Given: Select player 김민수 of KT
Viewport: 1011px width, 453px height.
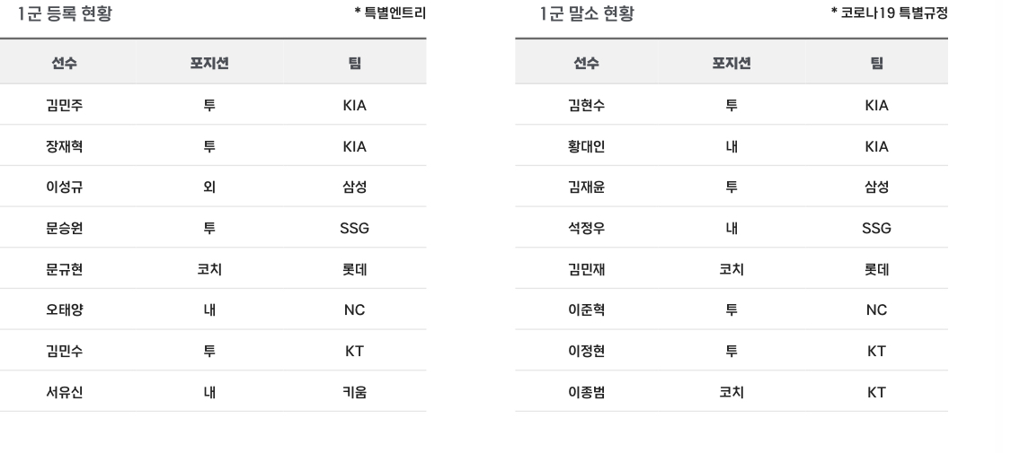Looking at the screenshot, I should click(x=65, y=351).
